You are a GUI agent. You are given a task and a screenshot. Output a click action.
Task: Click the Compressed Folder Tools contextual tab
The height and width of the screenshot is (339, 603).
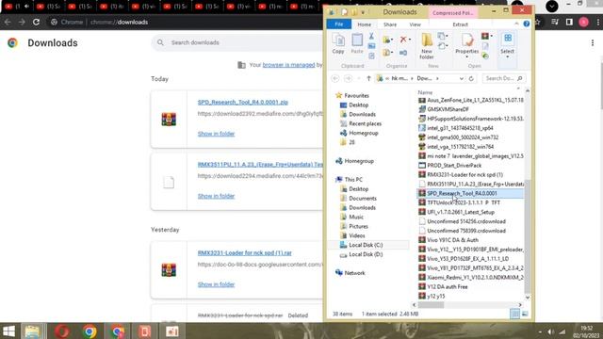click(x=452, y=12)
